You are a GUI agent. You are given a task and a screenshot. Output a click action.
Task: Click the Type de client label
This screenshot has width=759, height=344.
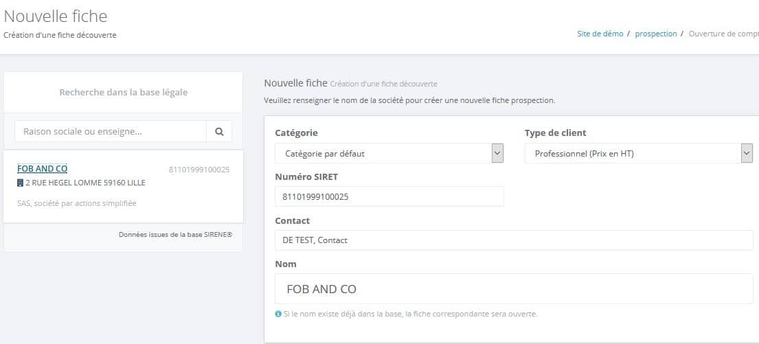(x=555, y=133)
